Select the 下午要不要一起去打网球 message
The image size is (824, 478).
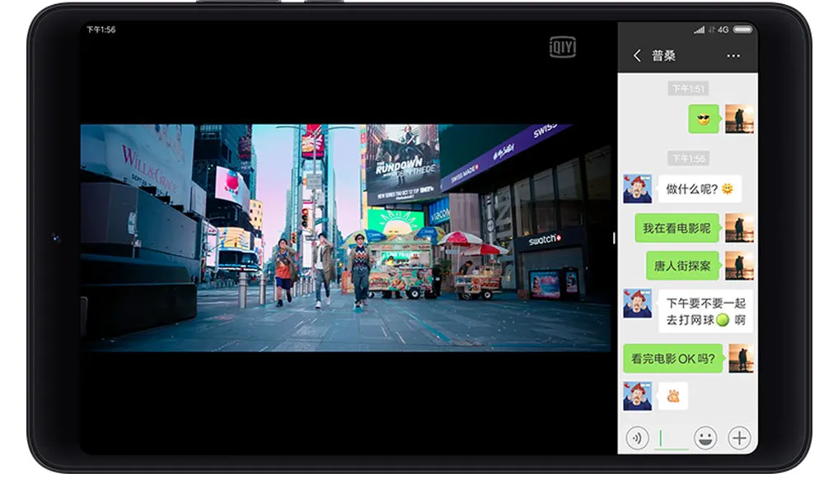click(x=705, y=311)
